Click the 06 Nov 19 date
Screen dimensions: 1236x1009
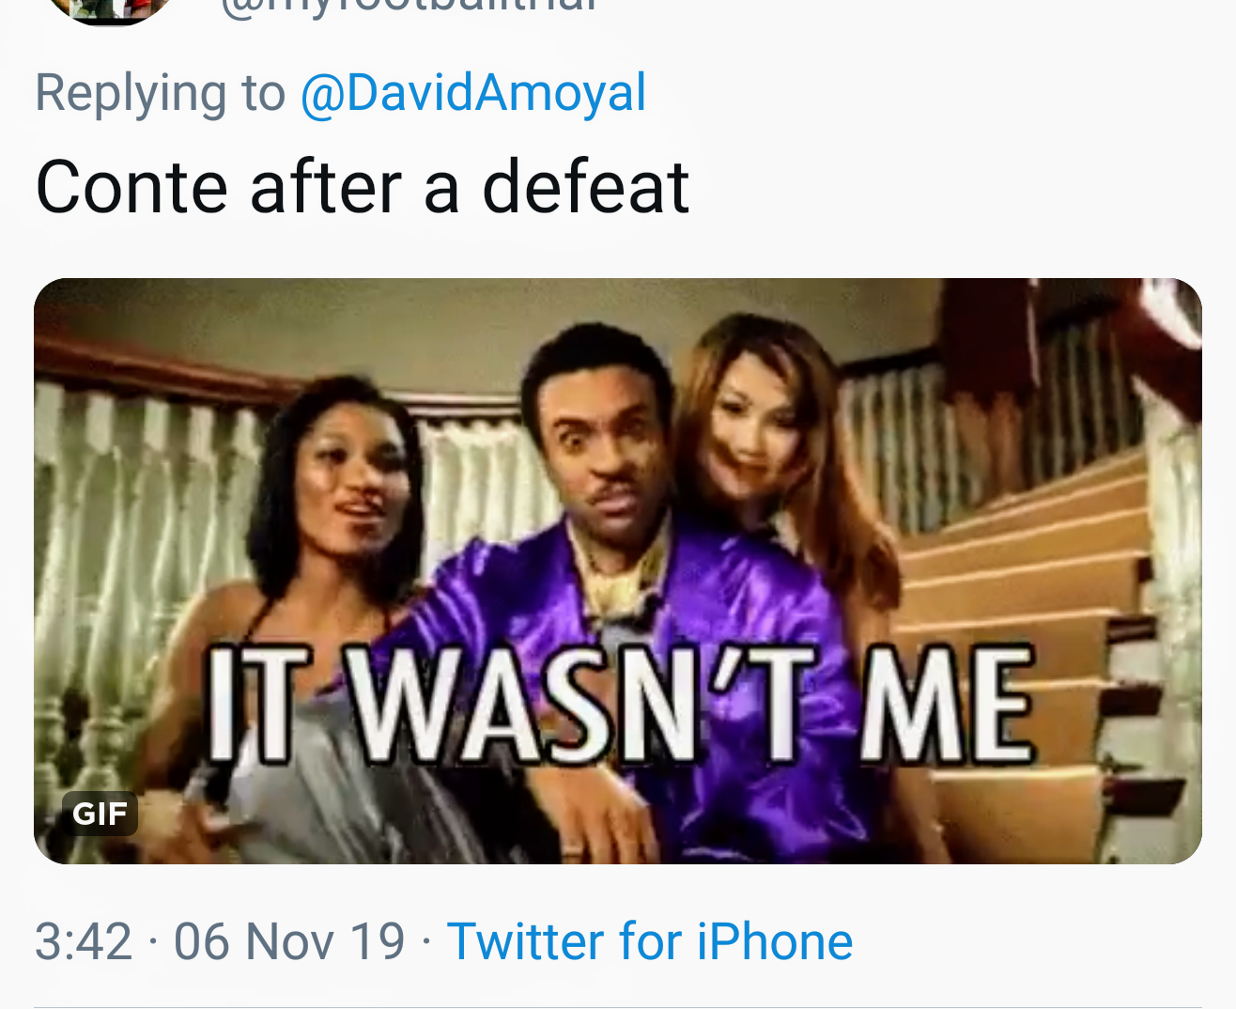tap(288, 941)
